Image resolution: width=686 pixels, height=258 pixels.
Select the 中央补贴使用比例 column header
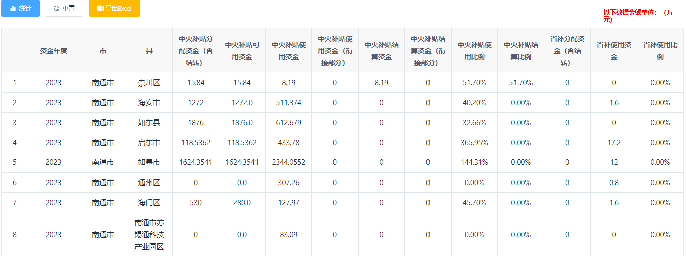point(474,51)
